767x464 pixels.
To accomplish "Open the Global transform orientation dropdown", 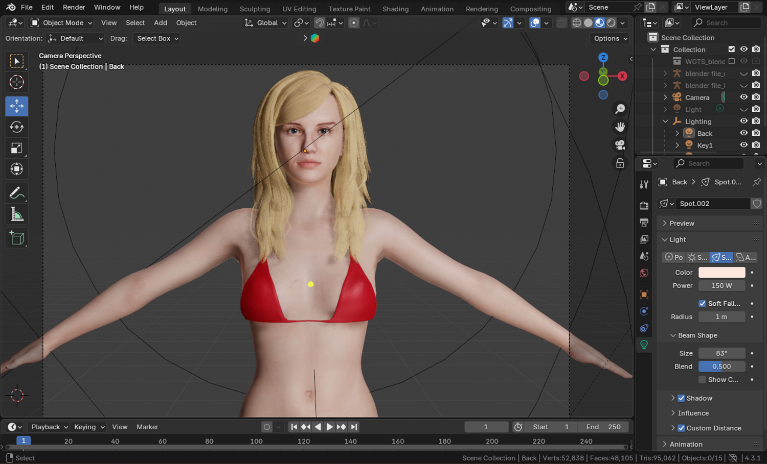I will pos(265,23).
